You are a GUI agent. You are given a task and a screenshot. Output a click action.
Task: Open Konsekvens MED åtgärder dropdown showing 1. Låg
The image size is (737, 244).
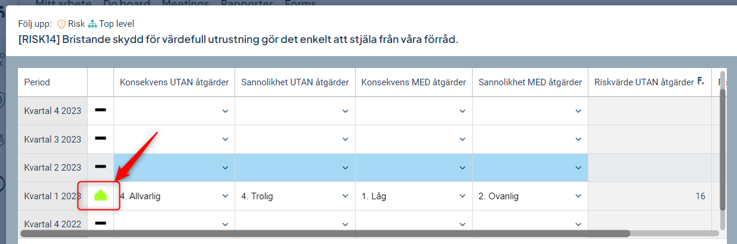414,196
